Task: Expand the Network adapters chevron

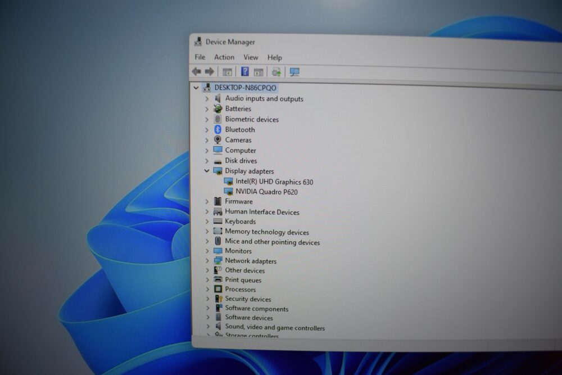Action: [x=207, y=261]
